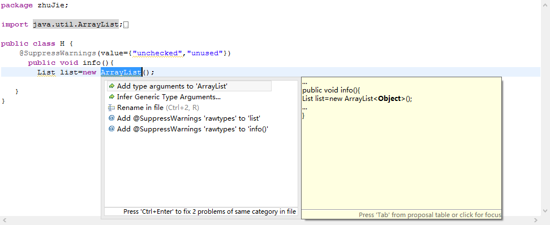Expand the folded import block marker
This screenshot has height=225, width=550.
[x=126, y=25]
